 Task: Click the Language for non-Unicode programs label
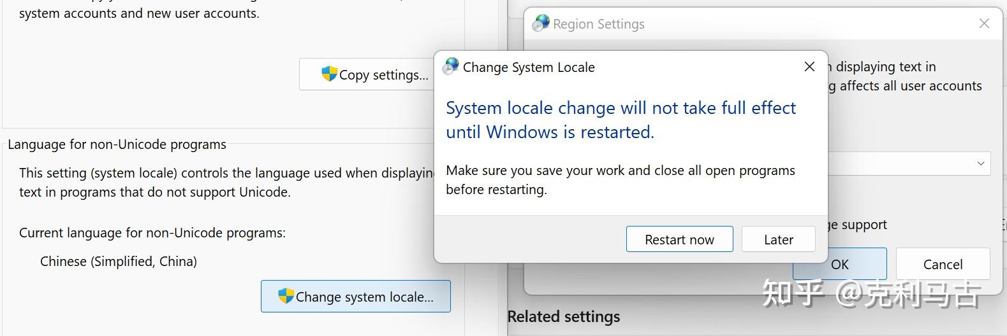tap(117, 144)
